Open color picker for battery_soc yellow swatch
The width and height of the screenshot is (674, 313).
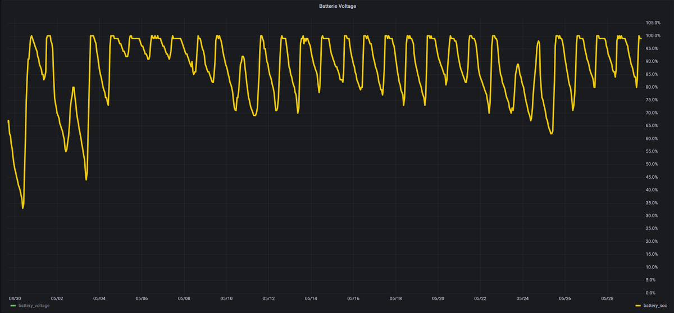point(639,306)
